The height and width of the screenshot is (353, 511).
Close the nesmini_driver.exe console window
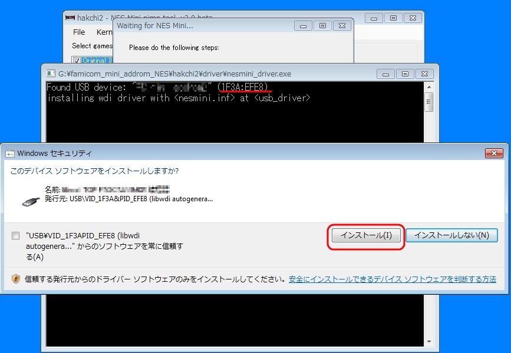[x=424, y=74]
